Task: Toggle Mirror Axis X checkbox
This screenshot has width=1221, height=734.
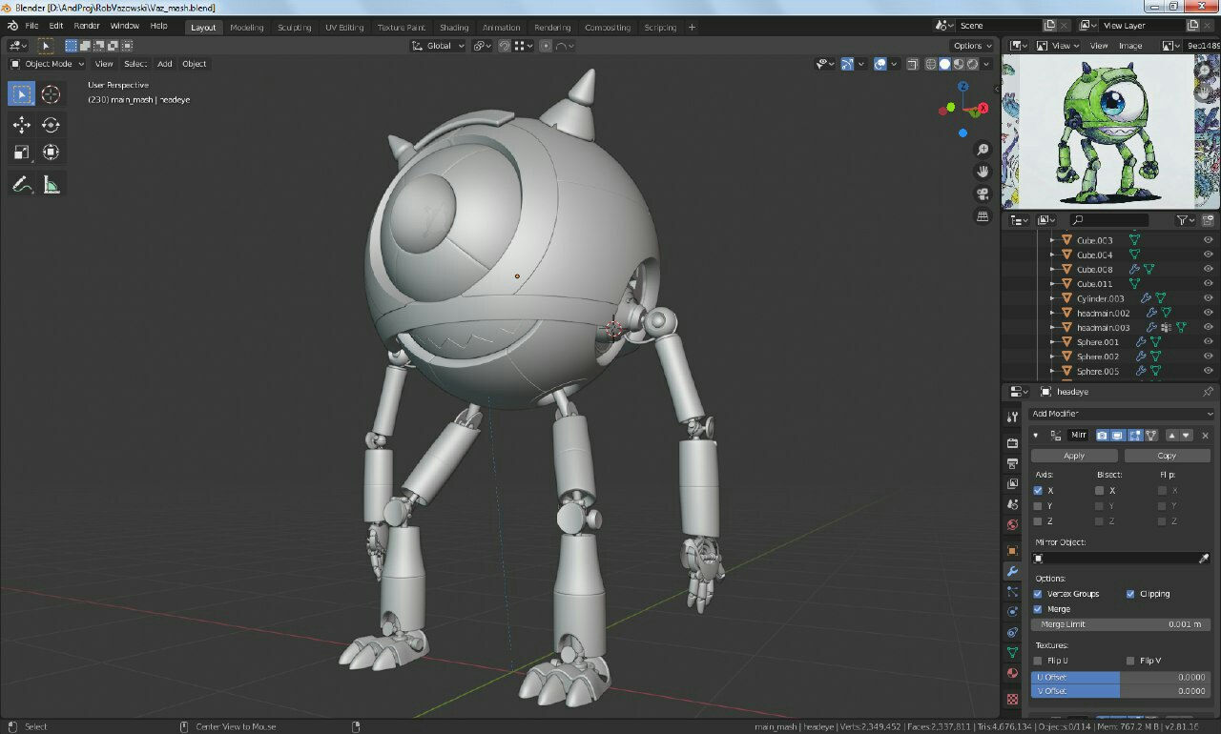Action: [x=1038, y=490]
